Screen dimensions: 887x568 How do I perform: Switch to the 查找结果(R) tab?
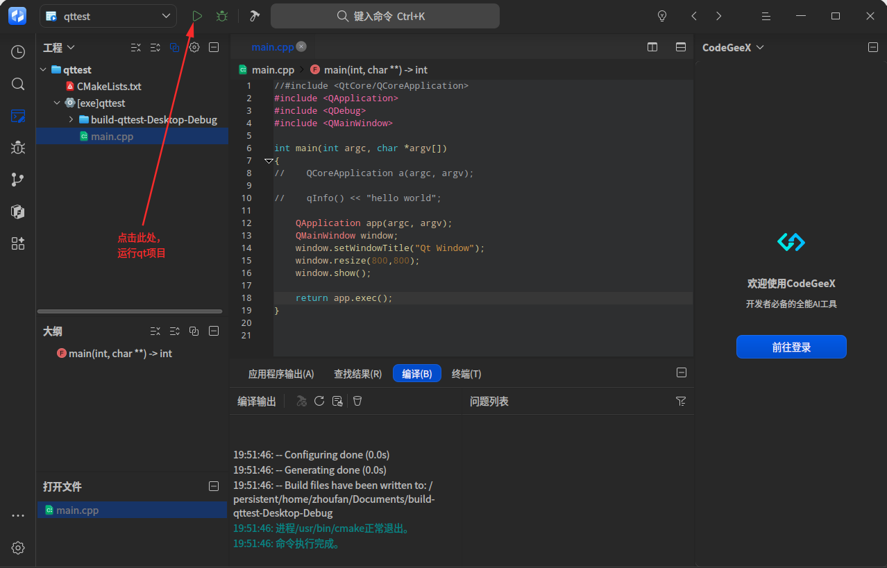tap(357, 374)
